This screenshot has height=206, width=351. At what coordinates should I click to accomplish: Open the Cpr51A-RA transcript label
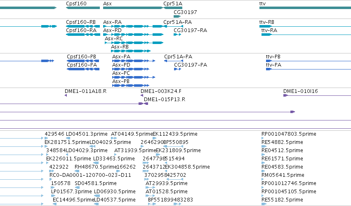coord(177,22)
